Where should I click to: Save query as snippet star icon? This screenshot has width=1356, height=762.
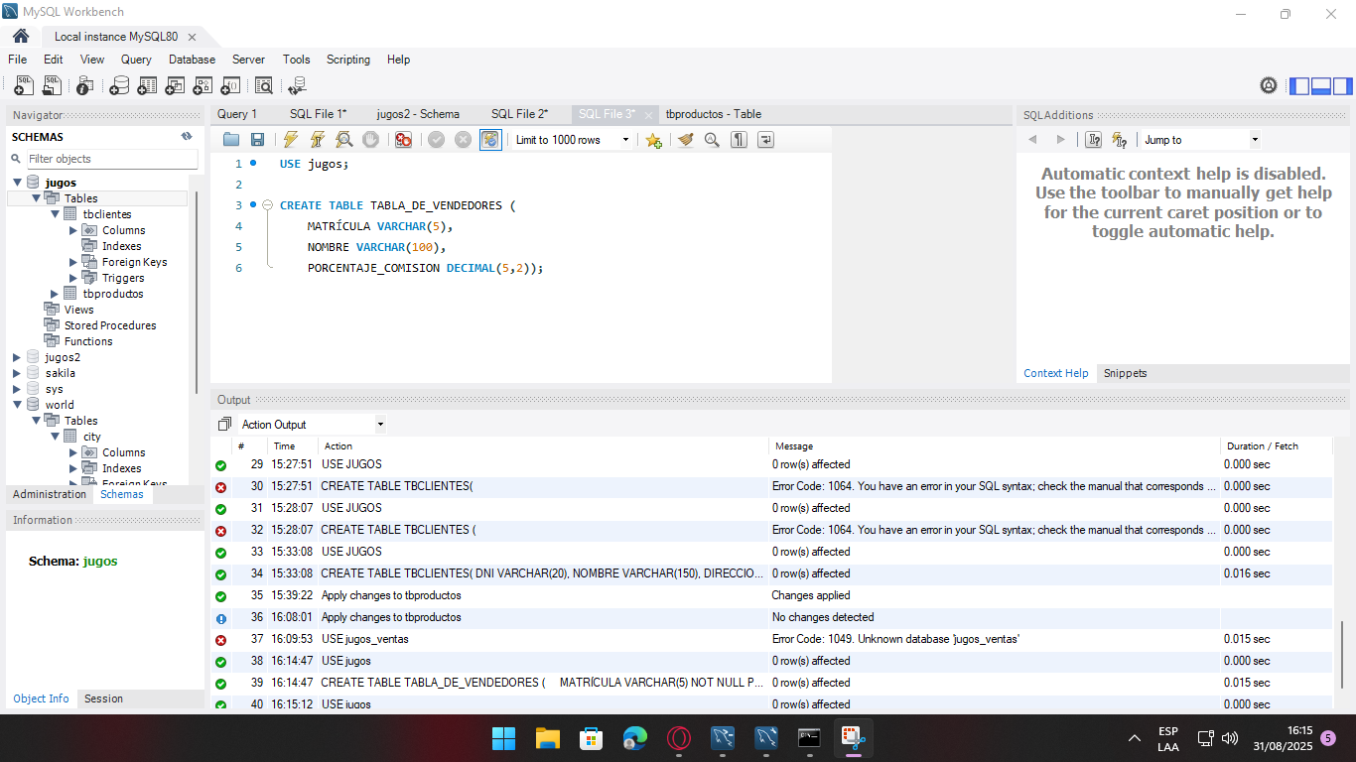point(653,140)
